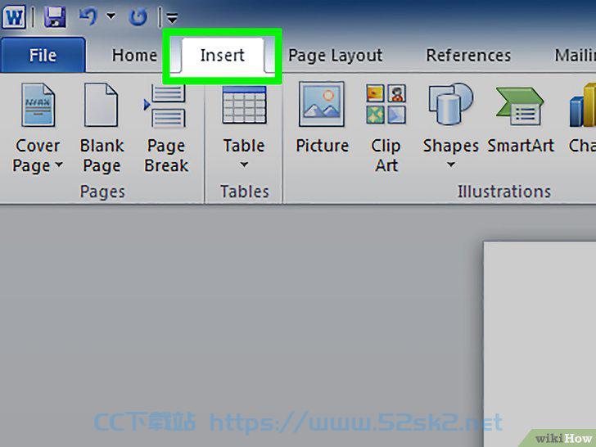Click the Cover Page icon
Screen dimensions: 596x447
pyautogui.click(x=38, y=105)
